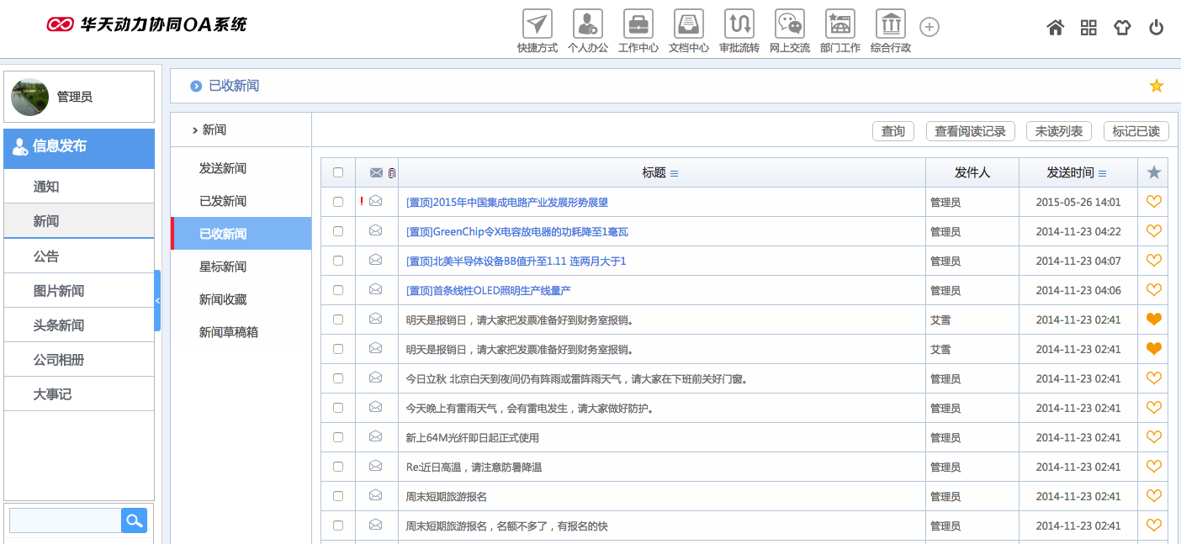Screen dimensions: 1181x544
Task: Click the 标记已读 button
Action: coord(1136,131)
